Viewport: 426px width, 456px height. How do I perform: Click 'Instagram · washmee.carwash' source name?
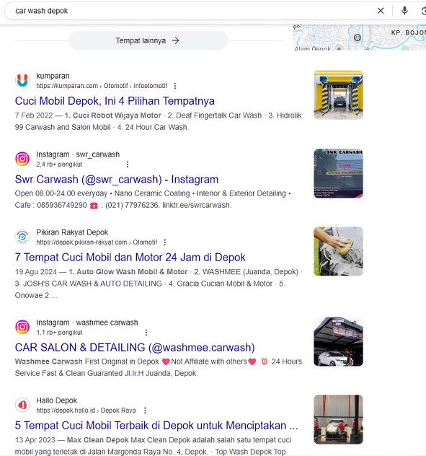[x=87, y=323]
